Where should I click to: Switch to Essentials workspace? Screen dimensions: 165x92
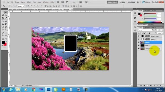(112, 2)
